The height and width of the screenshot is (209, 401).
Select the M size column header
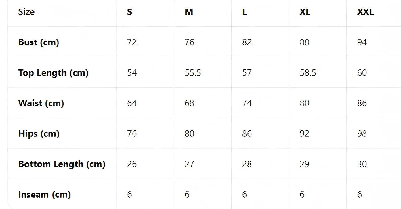coord(189,12)
